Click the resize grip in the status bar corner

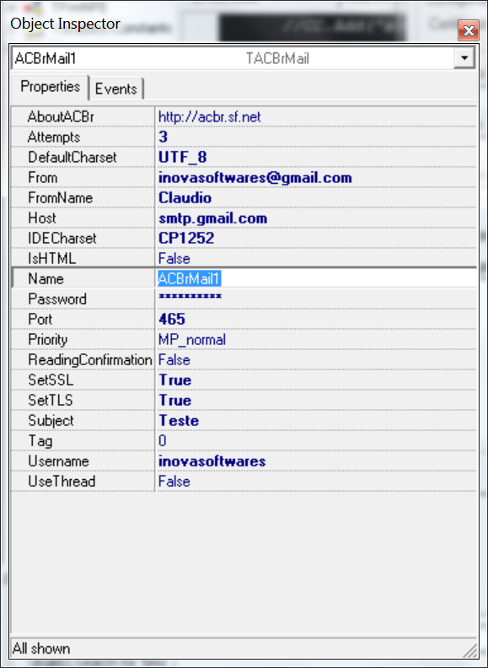coord(469,649)
